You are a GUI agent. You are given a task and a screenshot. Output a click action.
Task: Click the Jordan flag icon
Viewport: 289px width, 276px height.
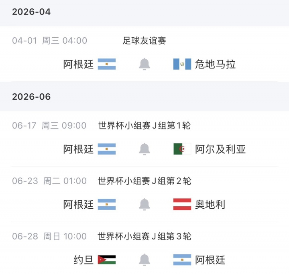tap(107, 260)
